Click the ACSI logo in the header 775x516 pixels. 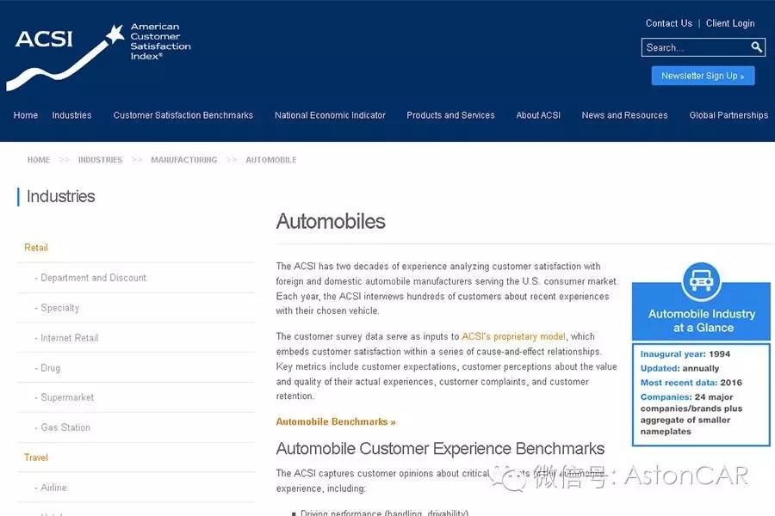98,56
